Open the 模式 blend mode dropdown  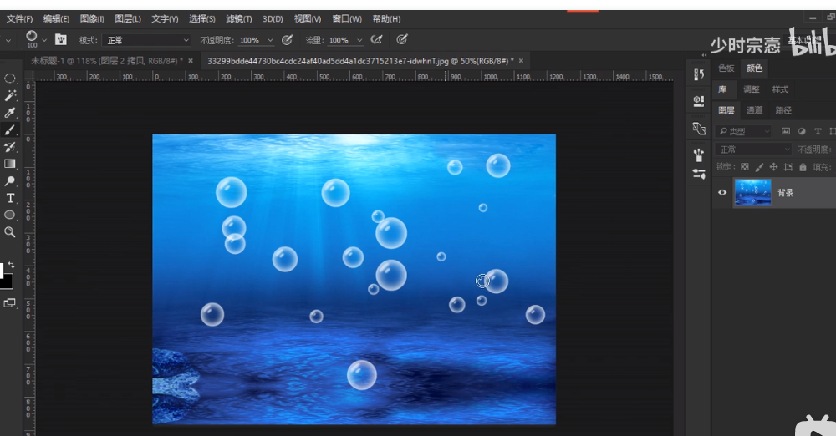click(x=147, y=40)
